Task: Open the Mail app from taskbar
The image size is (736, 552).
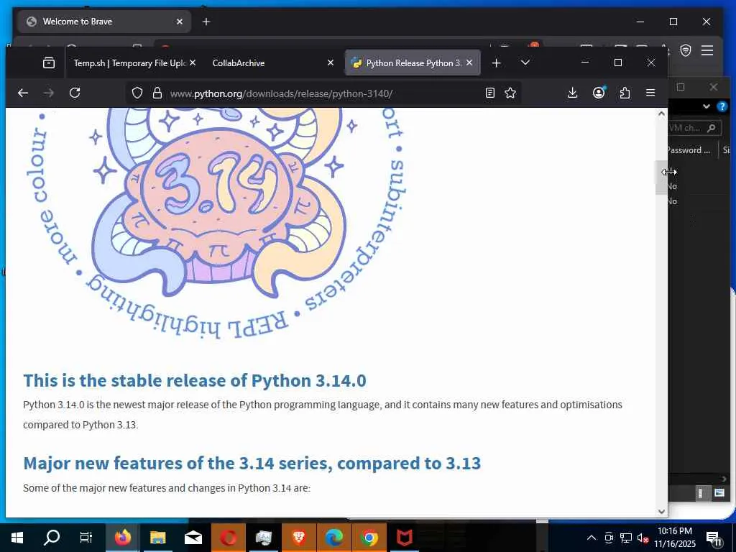Action: [x=193, y=538]
